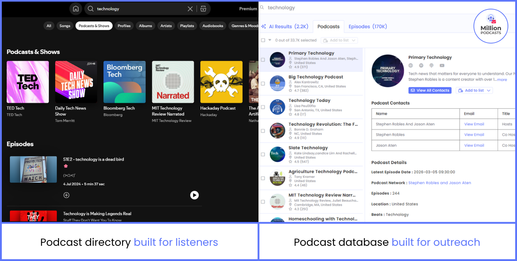Open the 'Add to list' dropdown above list

[339, 40]
